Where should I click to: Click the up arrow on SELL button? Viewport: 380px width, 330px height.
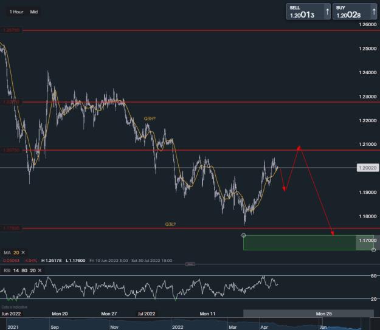click(x=328, y=12)
